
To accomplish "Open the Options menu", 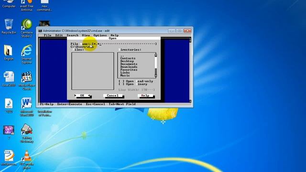I will [x=100, y=35].
